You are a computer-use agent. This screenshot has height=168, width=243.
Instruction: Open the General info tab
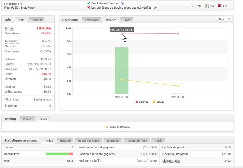(x=36, y=20)
